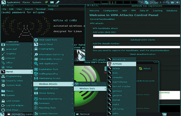Open the WEP tab in AirMode
Screen dimensions: 181x116
[125, 11]
